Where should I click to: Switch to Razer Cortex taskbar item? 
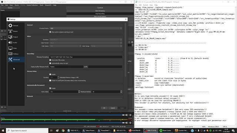(x=166, y=130)
